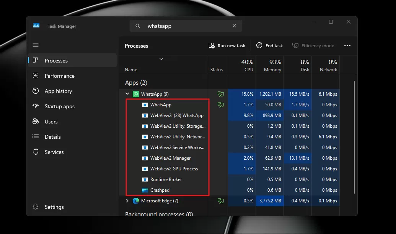Open the hamburger navigation menu
Viewport: 396px width, 234px height.
point(36,45)
